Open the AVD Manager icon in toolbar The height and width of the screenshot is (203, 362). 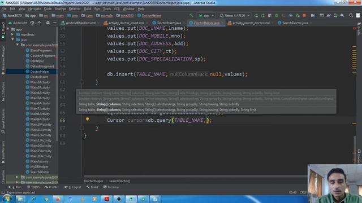click(335, 15)
